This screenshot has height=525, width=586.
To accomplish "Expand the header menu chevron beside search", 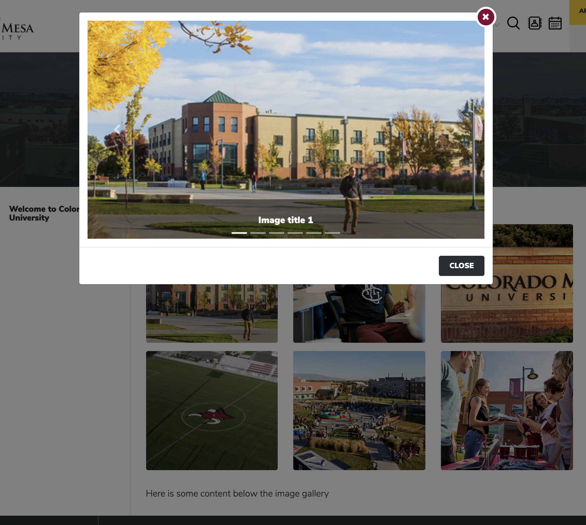I will [x=497, y=25].
